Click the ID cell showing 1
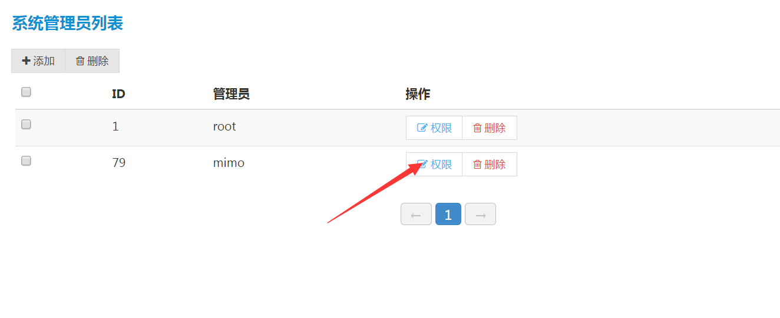Image resolution: width=780 pixels, height=318 pixels. coord(115,126)
